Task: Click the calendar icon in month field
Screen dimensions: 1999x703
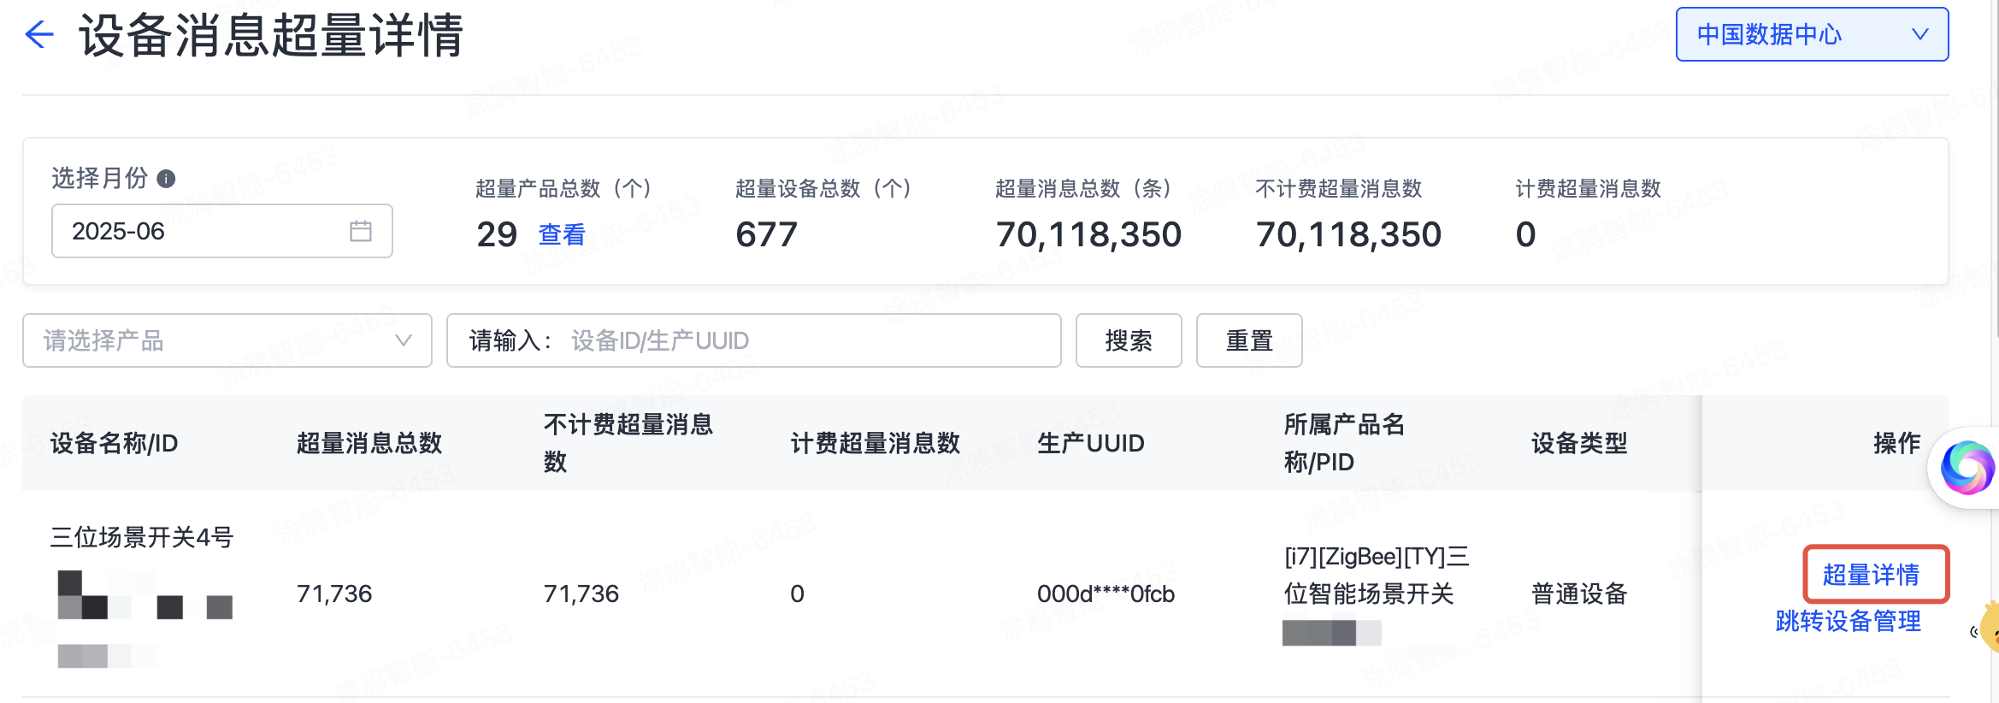Action: coord(361,231)
